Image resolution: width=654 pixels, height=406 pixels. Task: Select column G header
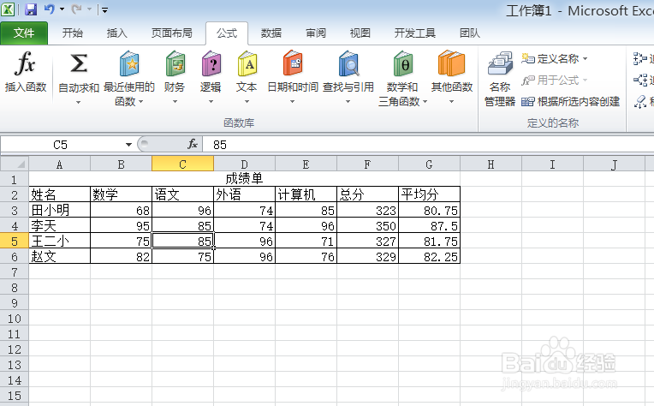click(x=429, y=164)
